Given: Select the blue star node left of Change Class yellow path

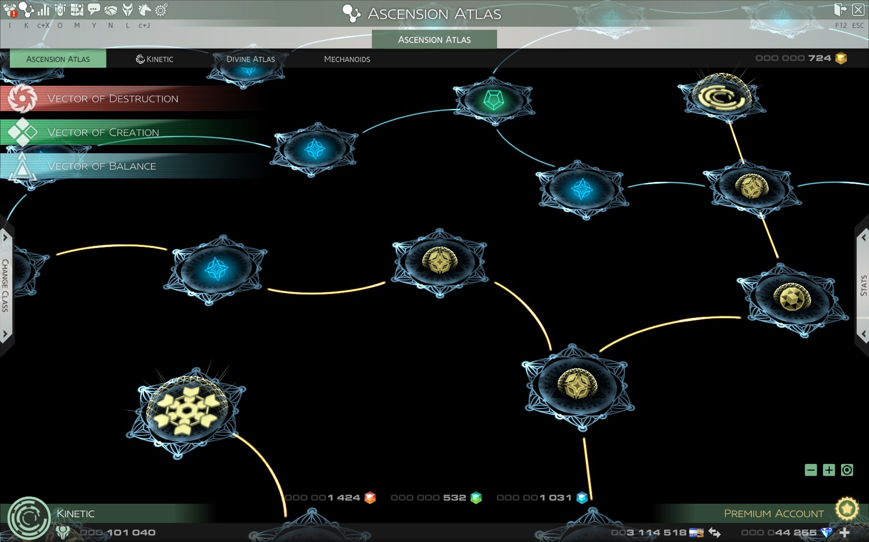Looking at the screenshot, I should click(216, 269).
